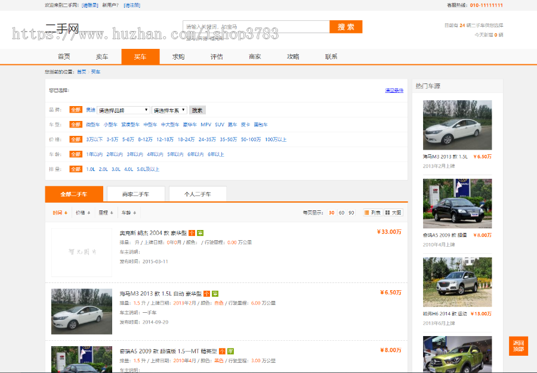
Task: Open the 海马M3 thumbnail in 热门车源
Action: pyautogui.click(x=457, y=125)
